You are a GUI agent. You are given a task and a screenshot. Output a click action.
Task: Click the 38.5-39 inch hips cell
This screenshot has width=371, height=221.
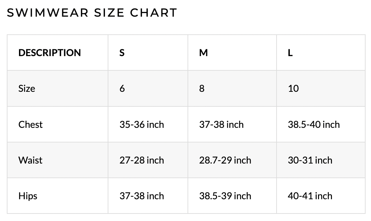225,196
